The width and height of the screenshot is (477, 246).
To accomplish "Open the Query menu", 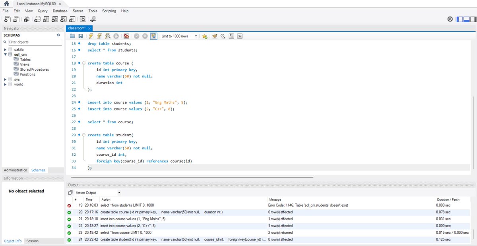I will (x=43, y=11).
